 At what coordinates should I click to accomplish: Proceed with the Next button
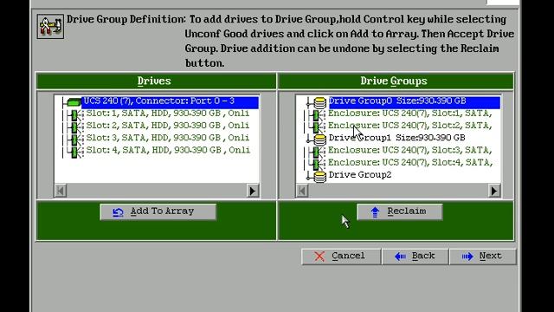tap(483, 257)
